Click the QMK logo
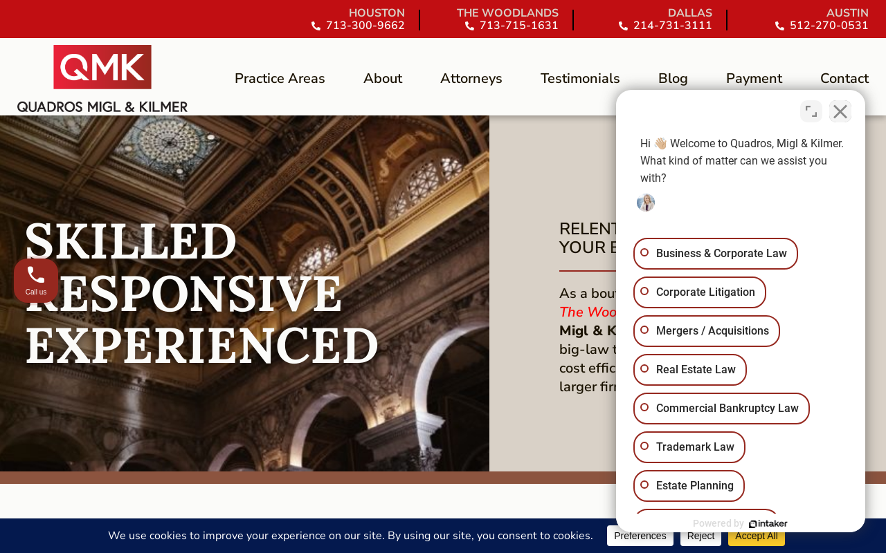 102,79
